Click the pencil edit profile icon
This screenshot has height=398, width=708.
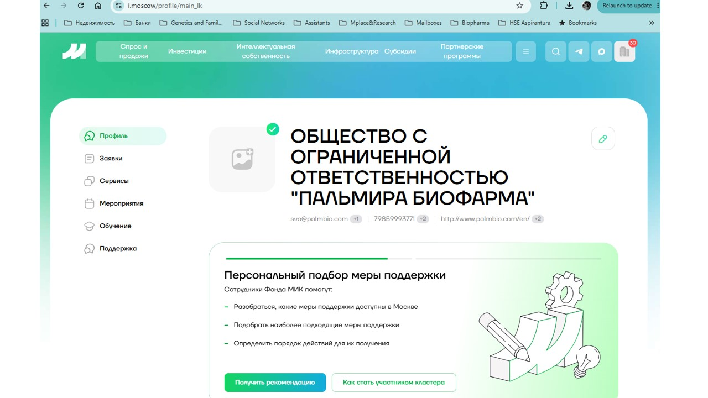coord(603,138)
